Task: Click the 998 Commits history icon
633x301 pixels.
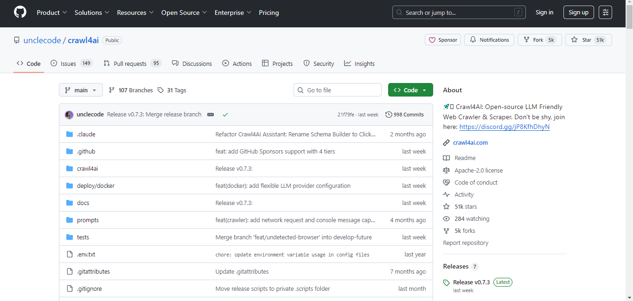Action: click(389, 114)
